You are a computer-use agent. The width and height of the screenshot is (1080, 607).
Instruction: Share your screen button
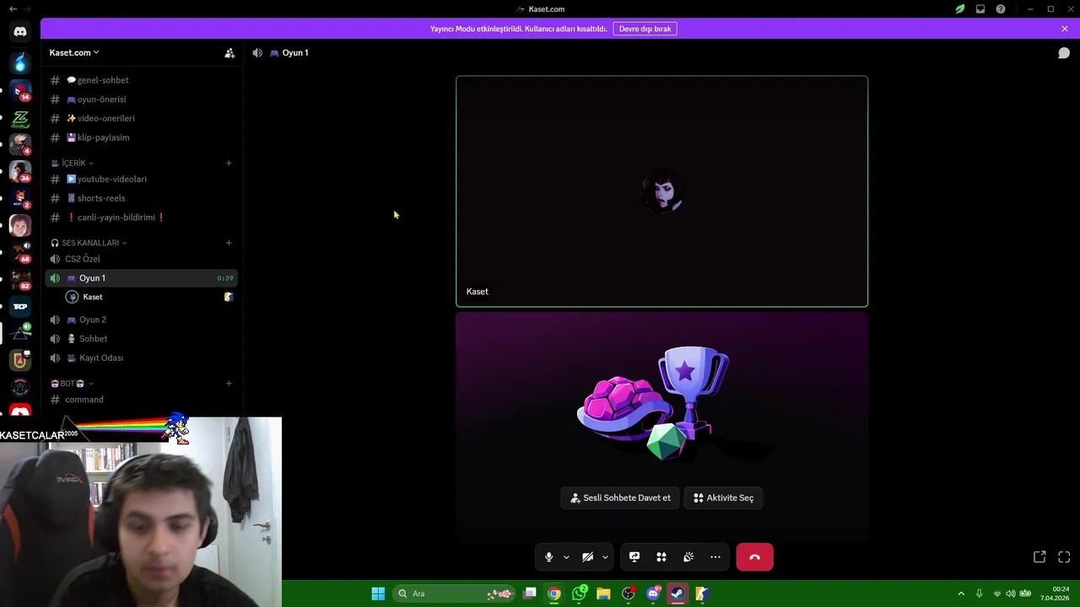(634, 557)
